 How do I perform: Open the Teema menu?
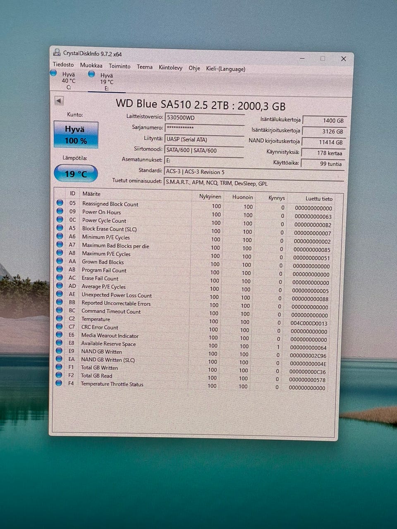pos(145,67)
